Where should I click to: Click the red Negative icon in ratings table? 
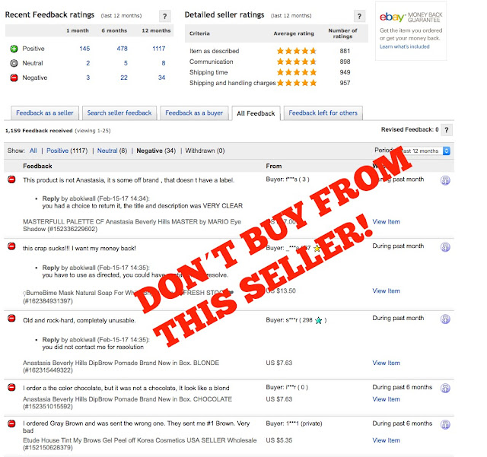pos(14,78)
